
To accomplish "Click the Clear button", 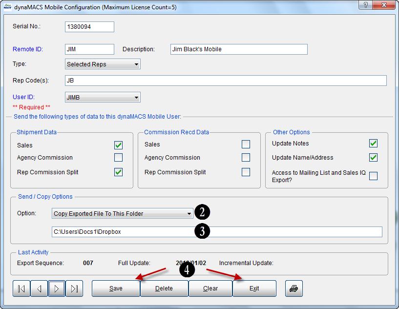I will (x=210, y=288).
